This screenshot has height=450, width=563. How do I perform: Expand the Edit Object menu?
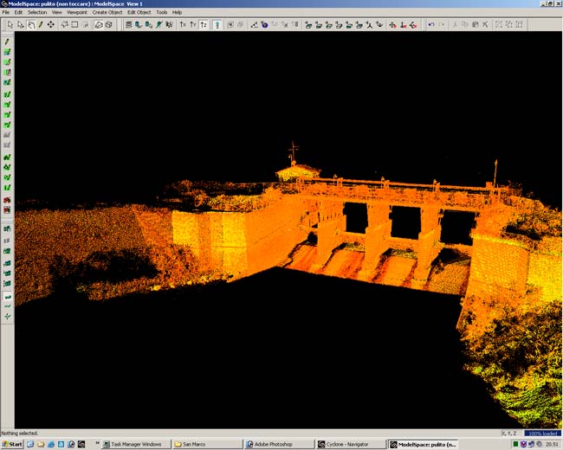tap(139, 12)
